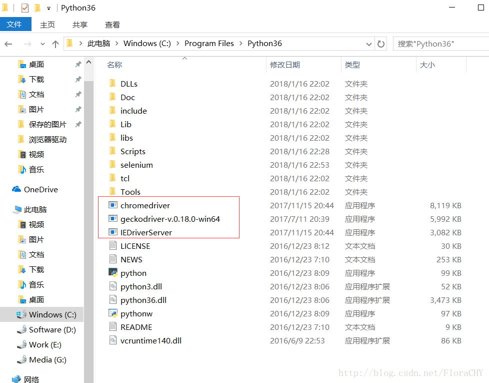Click the properties checkmark quick-access icon
The height and width of the screenshot is (383, 489).
coord(25,8)
